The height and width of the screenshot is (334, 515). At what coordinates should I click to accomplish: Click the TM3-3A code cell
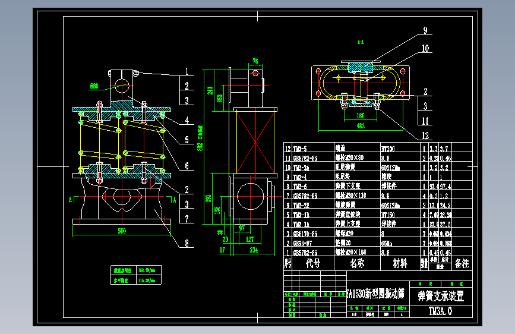pyautogui.click(x=301, y=168)
